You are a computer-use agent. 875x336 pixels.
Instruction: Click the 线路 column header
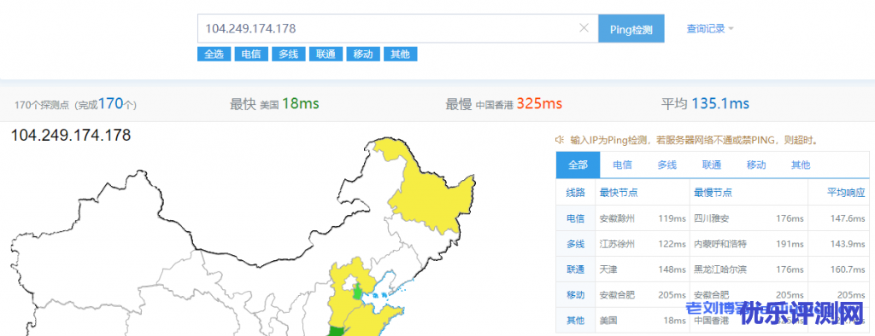(x=575, y=193)
